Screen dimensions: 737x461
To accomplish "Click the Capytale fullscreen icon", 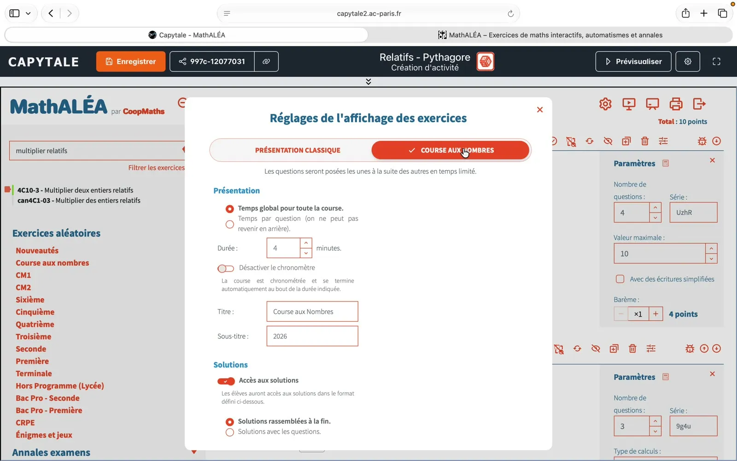I will [716, 61].
